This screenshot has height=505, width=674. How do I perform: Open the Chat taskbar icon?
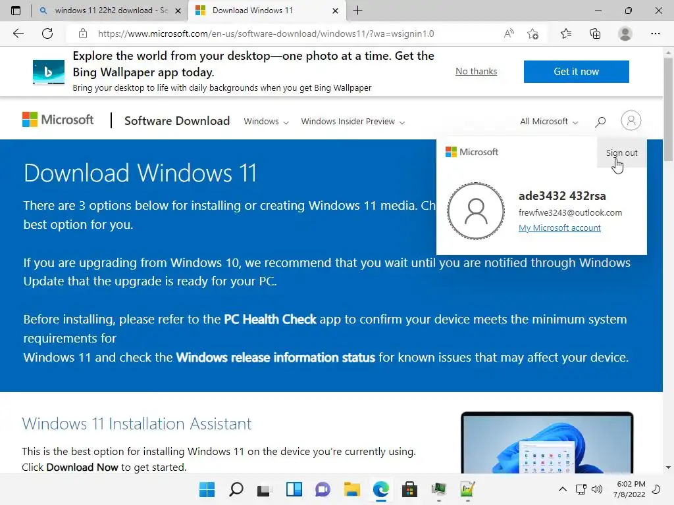pyautogui.click(x=323, y=489)
